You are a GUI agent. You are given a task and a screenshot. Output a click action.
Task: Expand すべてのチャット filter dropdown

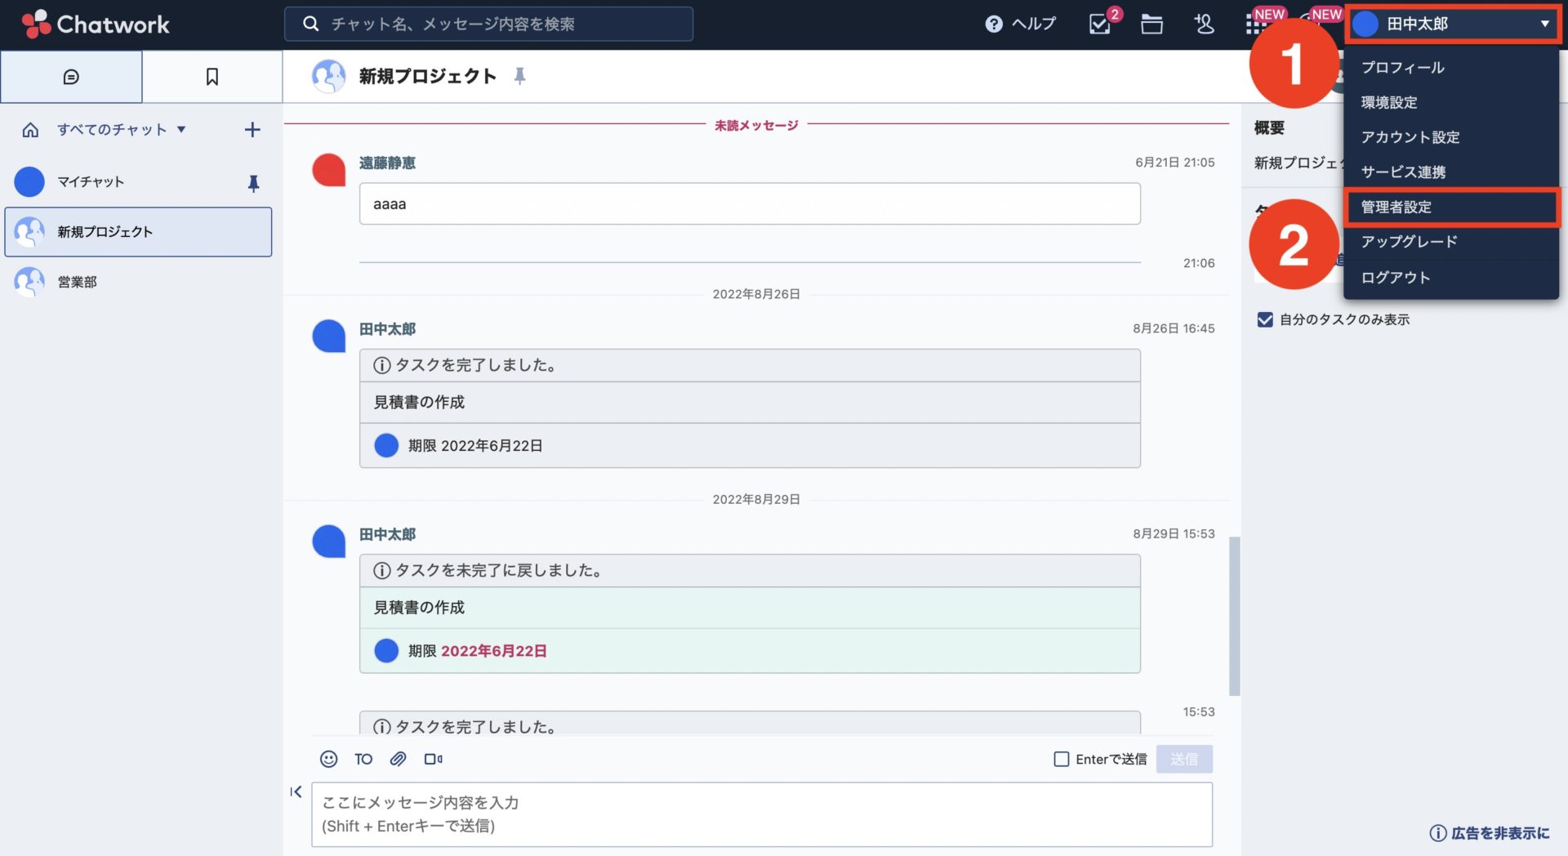pos(122,130)
